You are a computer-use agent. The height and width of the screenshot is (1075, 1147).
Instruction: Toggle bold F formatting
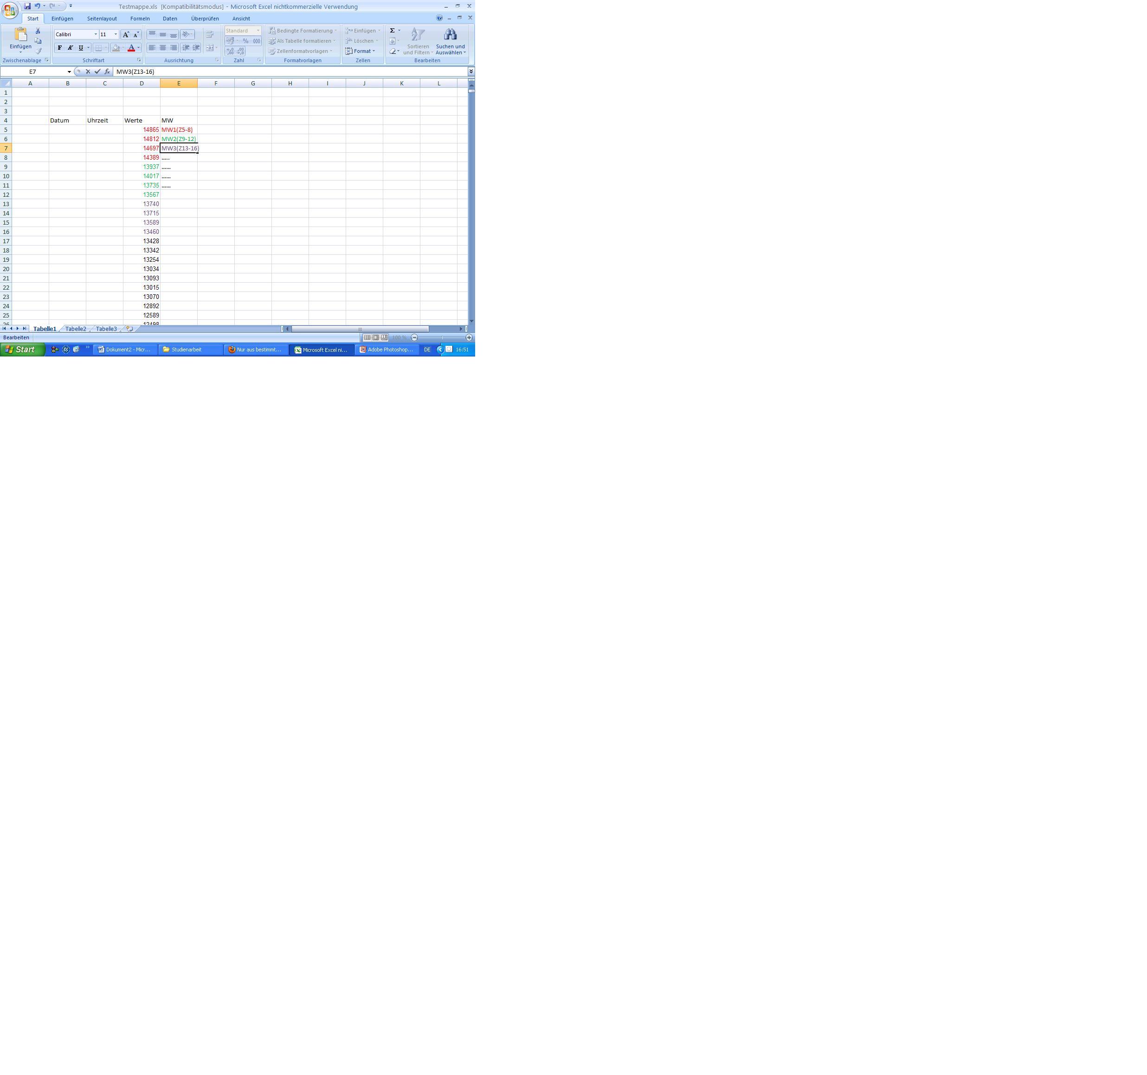coord(59,48)
